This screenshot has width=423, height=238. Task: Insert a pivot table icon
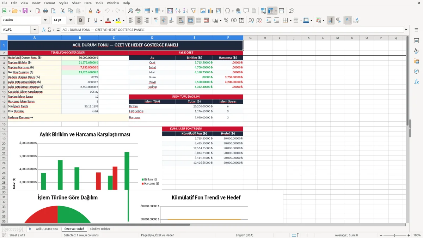click(x=219, y=11)
